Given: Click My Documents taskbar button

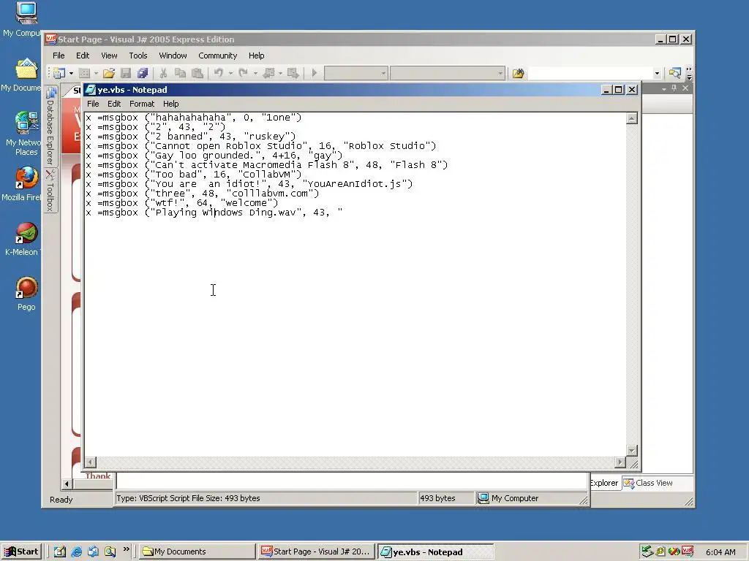Looking at the screenshot, I should click(197, 552).
